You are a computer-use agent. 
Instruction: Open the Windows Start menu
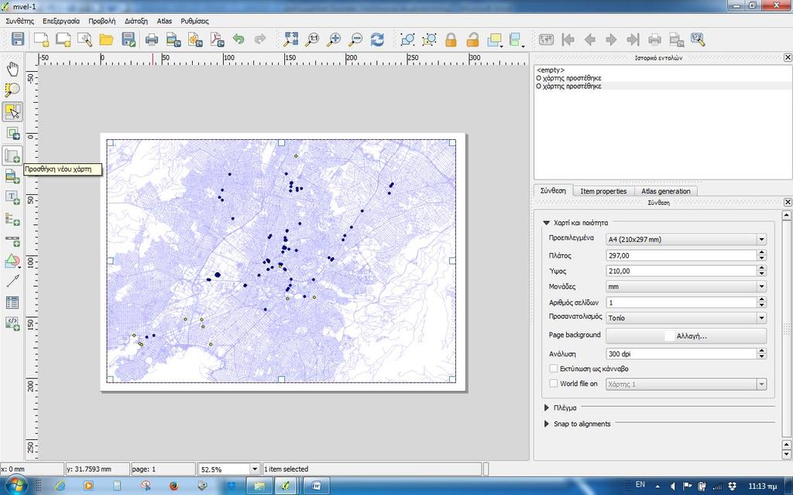(x=15, y=486)
